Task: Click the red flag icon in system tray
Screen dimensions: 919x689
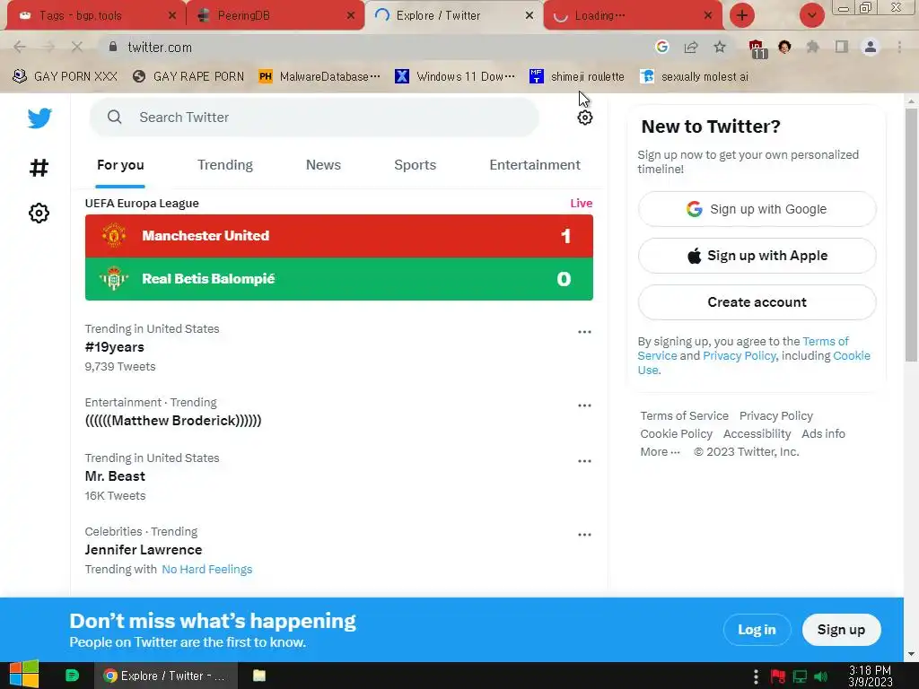Action: [778, 676]
